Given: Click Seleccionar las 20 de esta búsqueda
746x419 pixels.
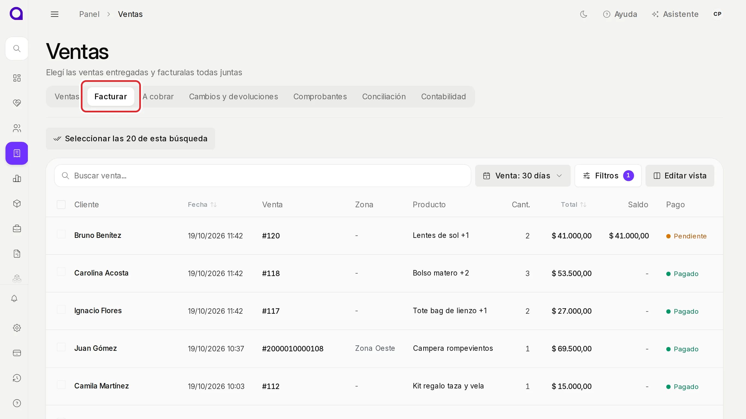Looking at the screenshot, I should click(130, 139).
